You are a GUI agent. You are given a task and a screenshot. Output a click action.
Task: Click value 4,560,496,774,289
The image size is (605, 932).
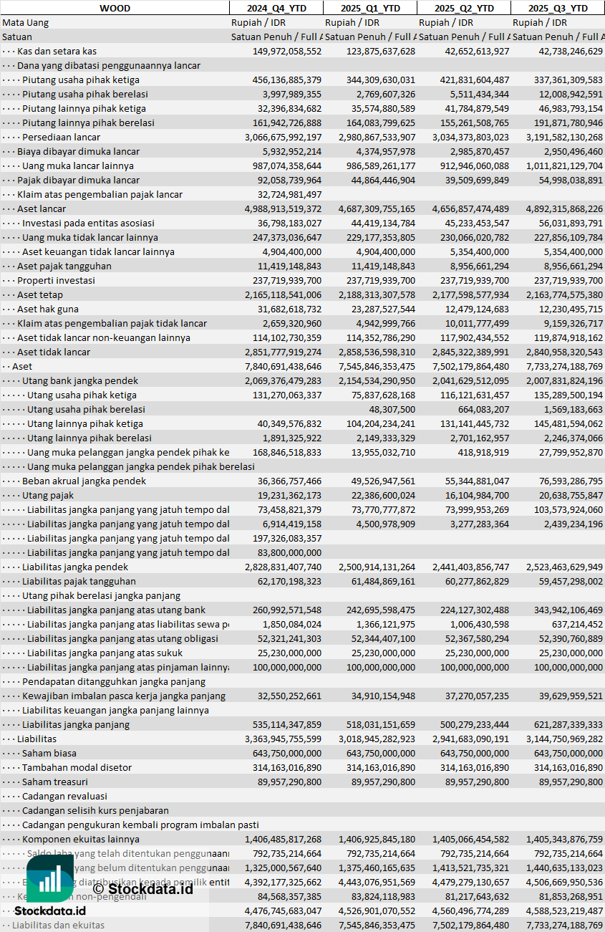pyautogui.click(x=471, y=911)
